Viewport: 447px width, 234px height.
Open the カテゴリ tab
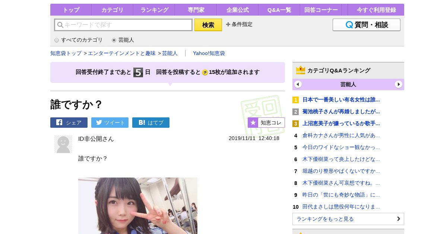click(112, 10)
